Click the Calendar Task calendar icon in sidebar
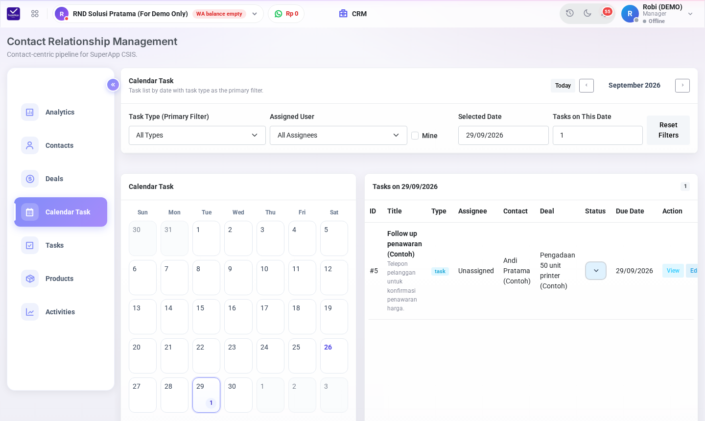The image size is (705, 421). click(x=30, y=212)
